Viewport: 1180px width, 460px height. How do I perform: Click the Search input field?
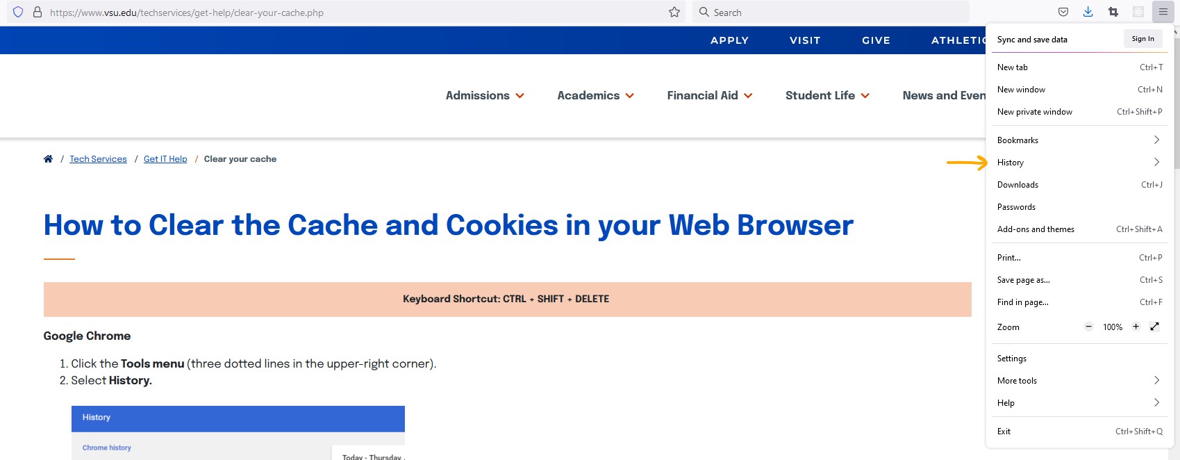(x=831, y=12)
